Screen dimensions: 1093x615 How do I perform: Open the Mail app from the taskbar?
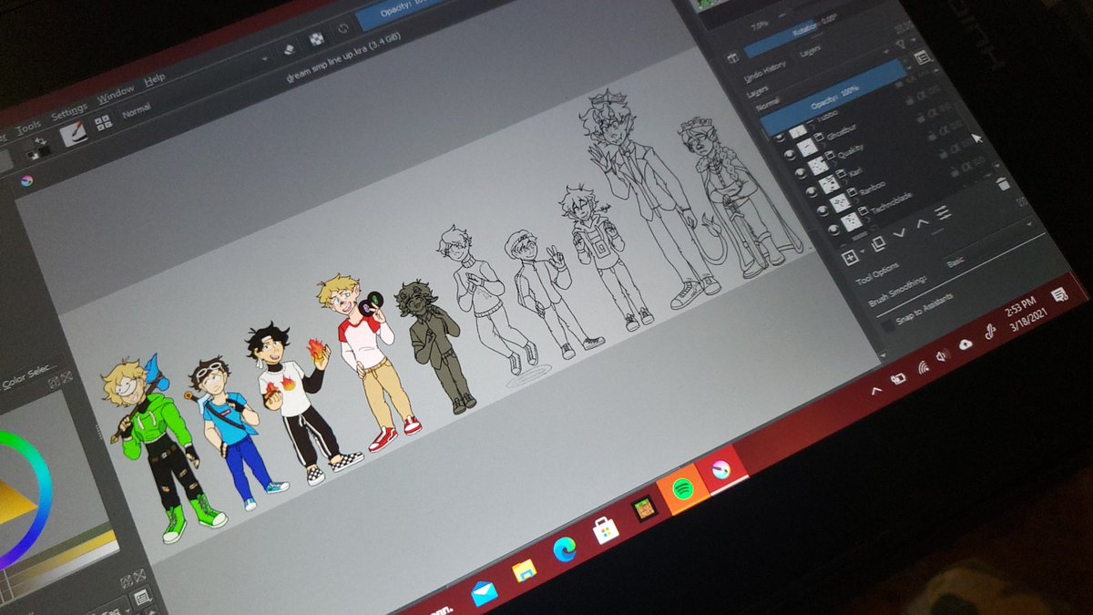pos(484,593)
